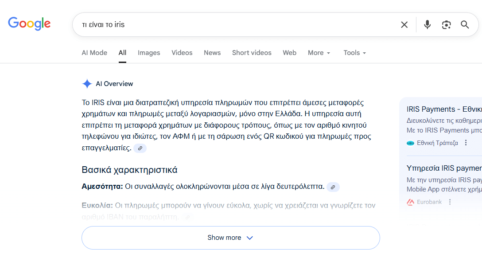The image size is (482, 254).
Task: Expand AI Overview with Show more
Action: [230, 238]
